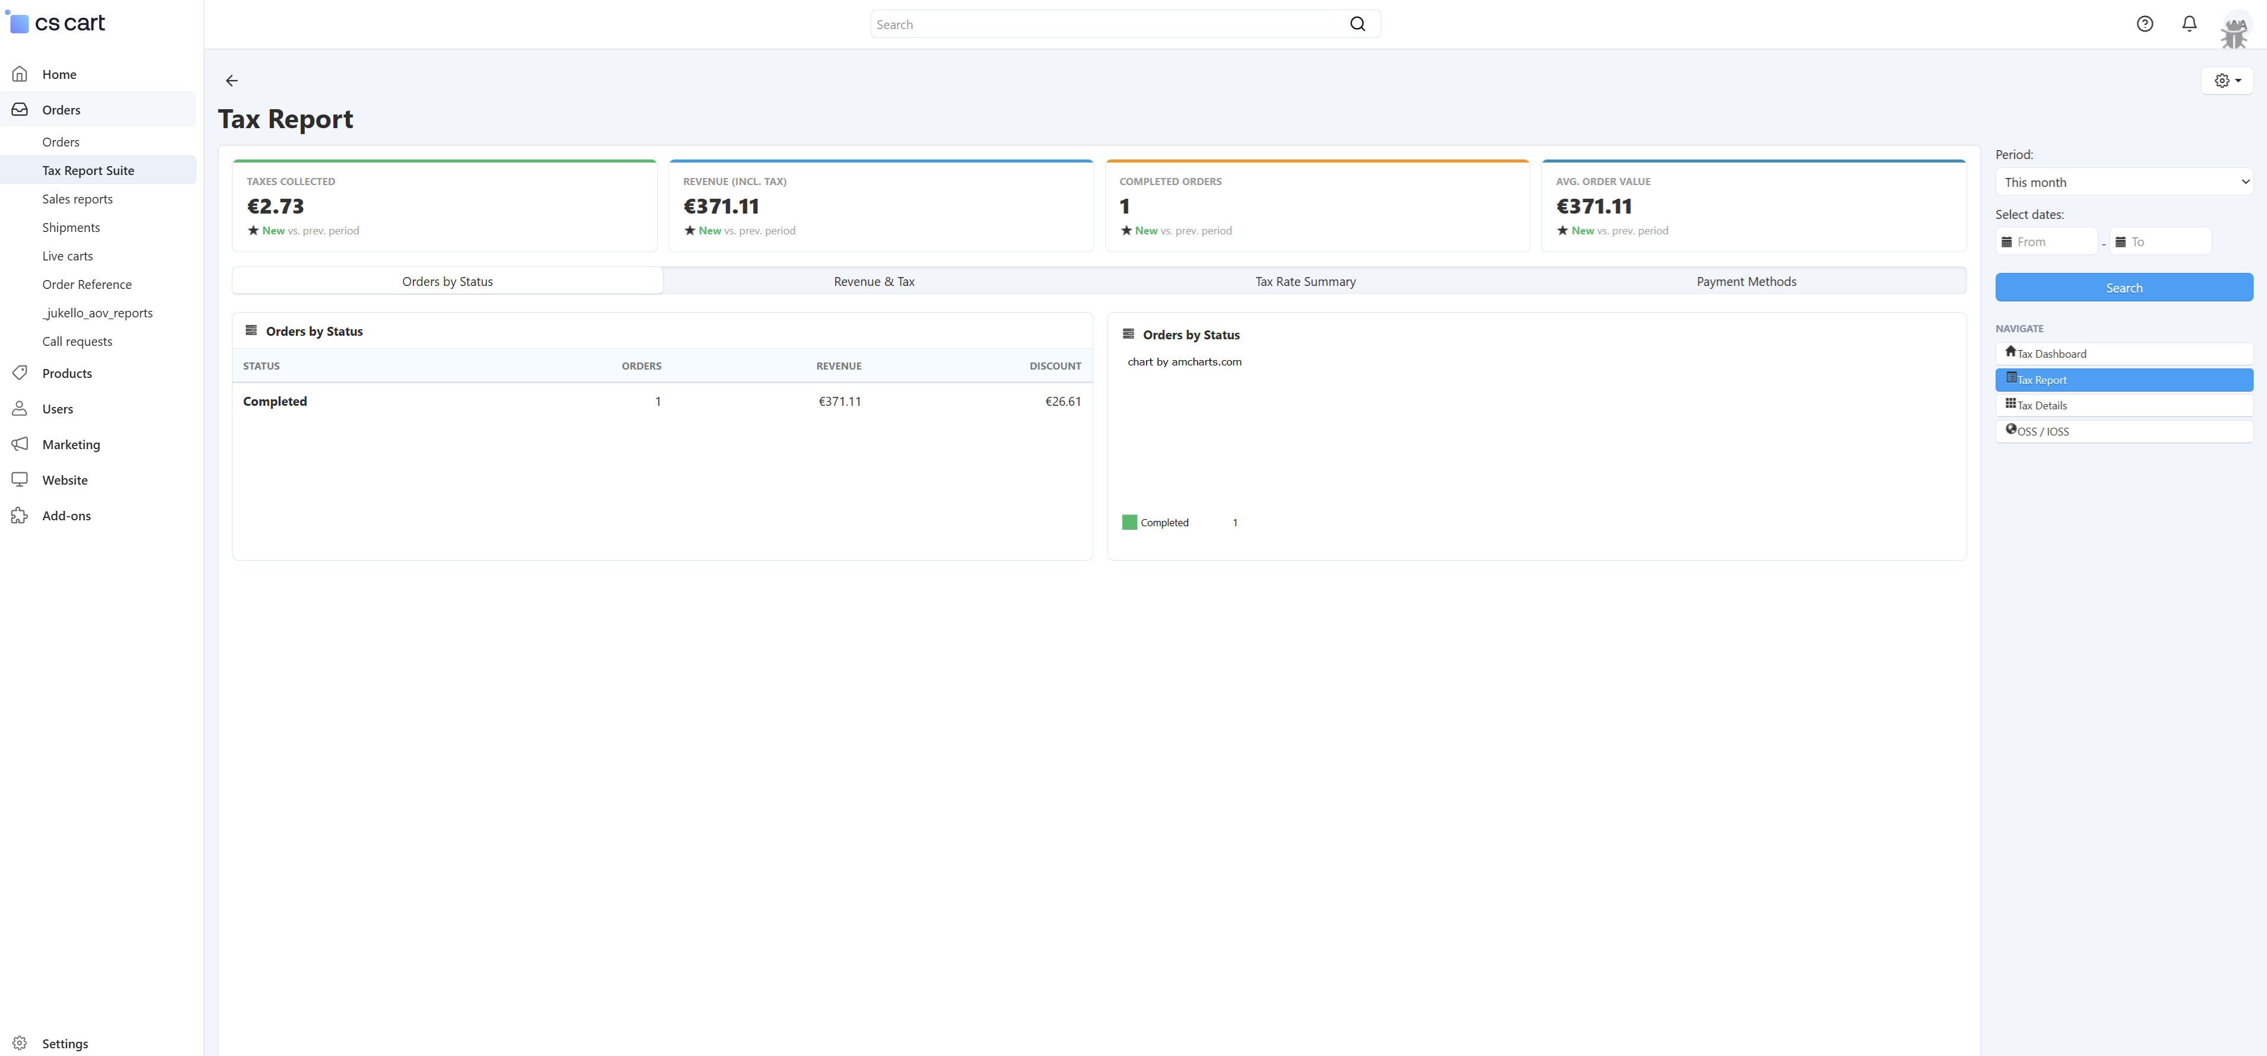
Task: Click the Products tag icon
Action: point(20,372)
